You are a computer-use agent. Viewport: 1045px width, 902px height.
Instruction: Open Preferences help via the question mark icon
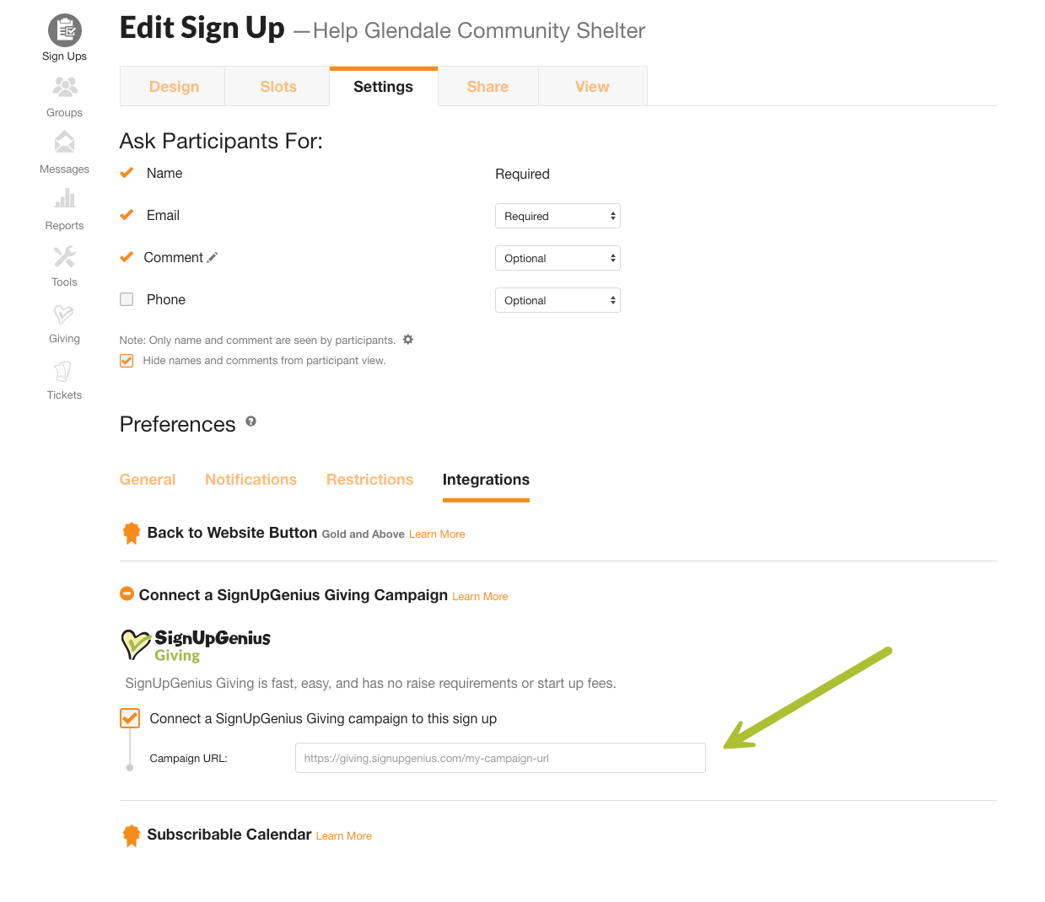[250, 420]
